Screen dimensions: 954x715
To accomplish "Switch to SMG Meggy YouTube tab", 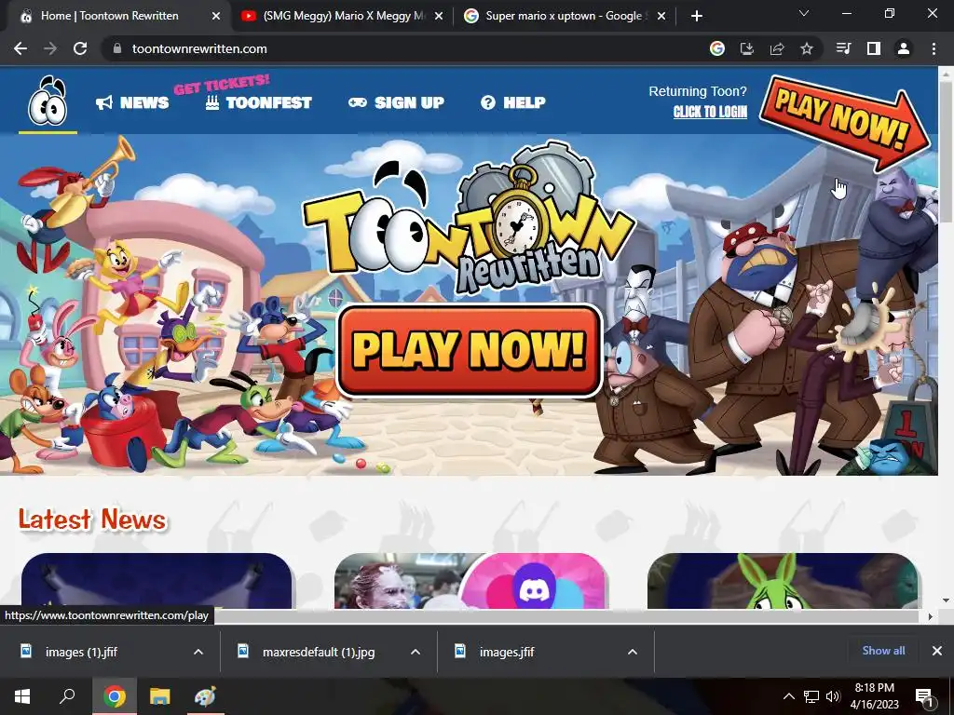I will 344,16.
